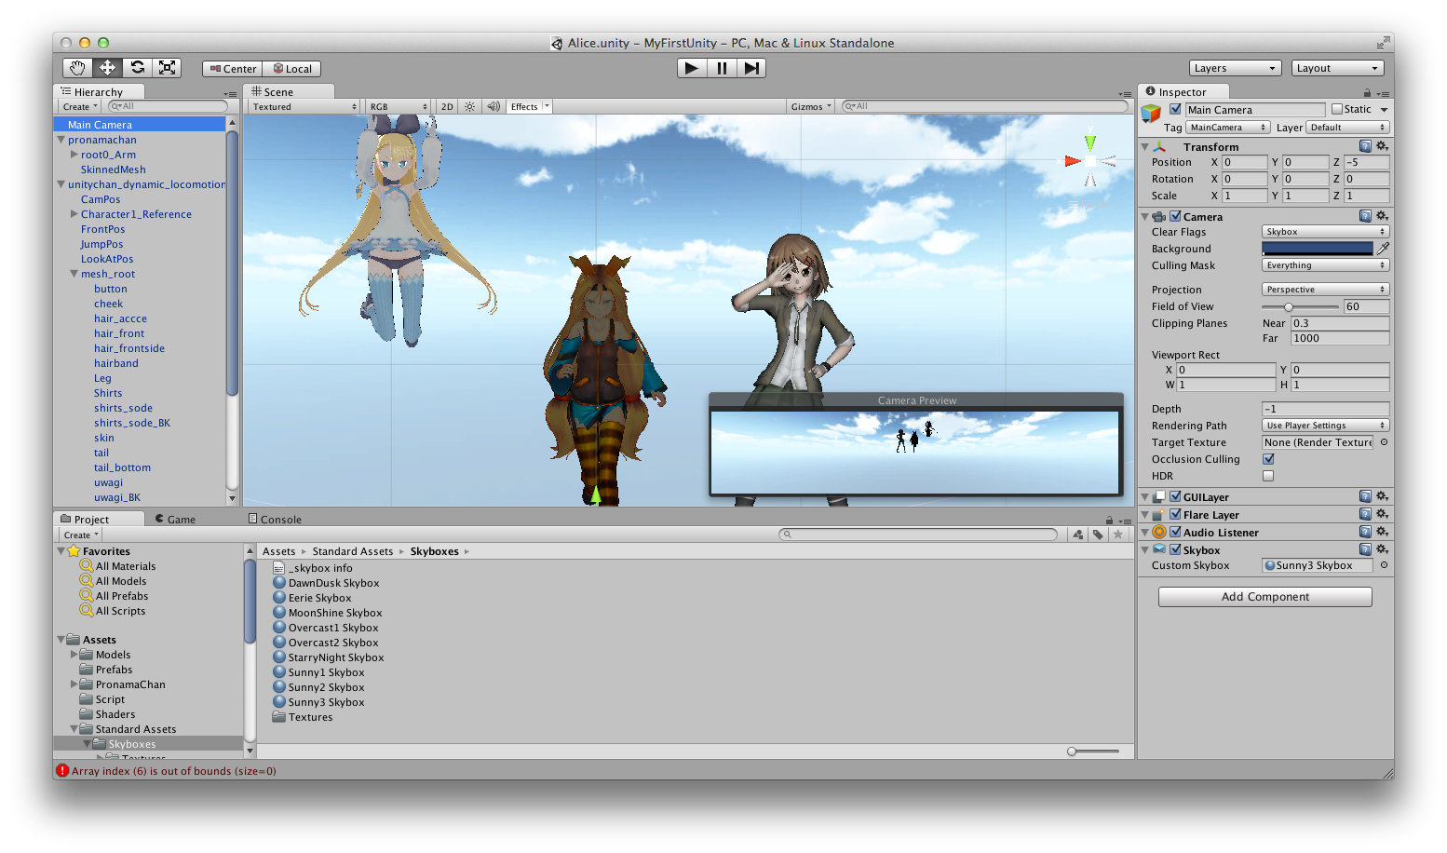Open the Tag MainCamera dropdown
The width and height of the screenshot is (1447, 853).
pos(1227,128)
